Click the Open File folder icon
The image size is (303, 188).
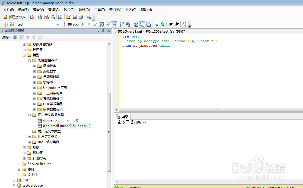(68, 17)
